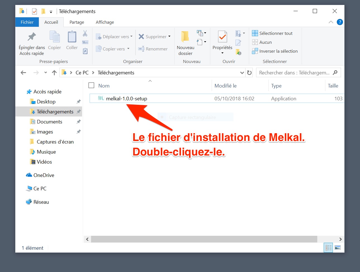Image resolution: width=360 pixels, height=272 pixels.
Task: Click the History folder-clock icon
Action: [x=239, y=52]
